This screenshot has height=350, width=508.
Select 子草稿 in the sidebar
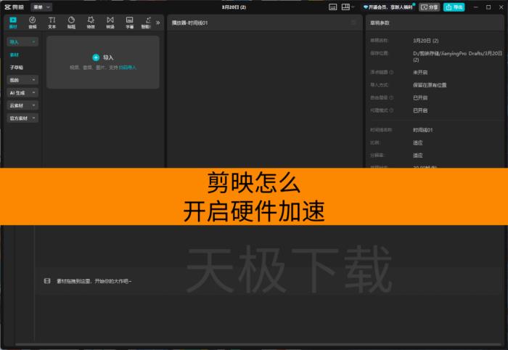(17, 68)
